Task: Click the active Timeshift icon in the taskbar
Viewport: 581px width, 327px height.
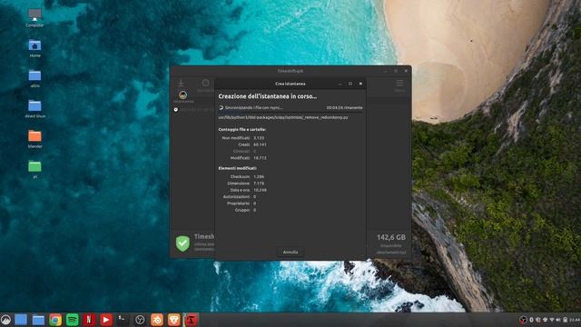Action: pos(191,320)
